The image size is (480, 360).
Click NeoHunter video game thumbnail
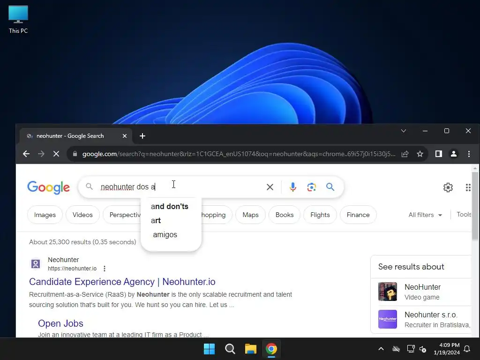(388, 292)
